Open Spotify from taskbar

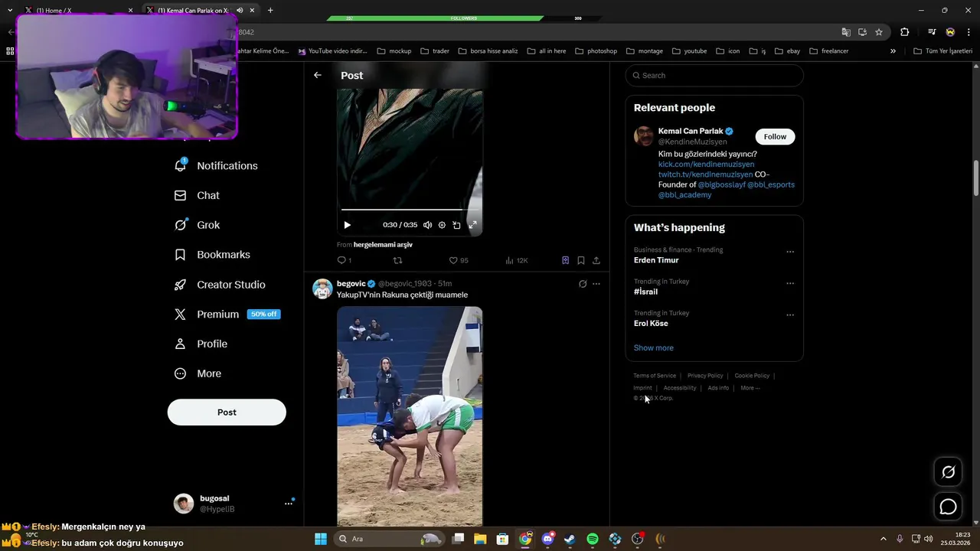[x=593, y=539]
